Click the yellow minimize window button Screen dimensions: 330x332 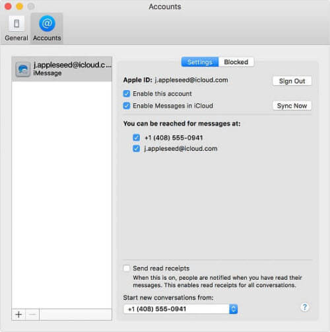point(20,7)
